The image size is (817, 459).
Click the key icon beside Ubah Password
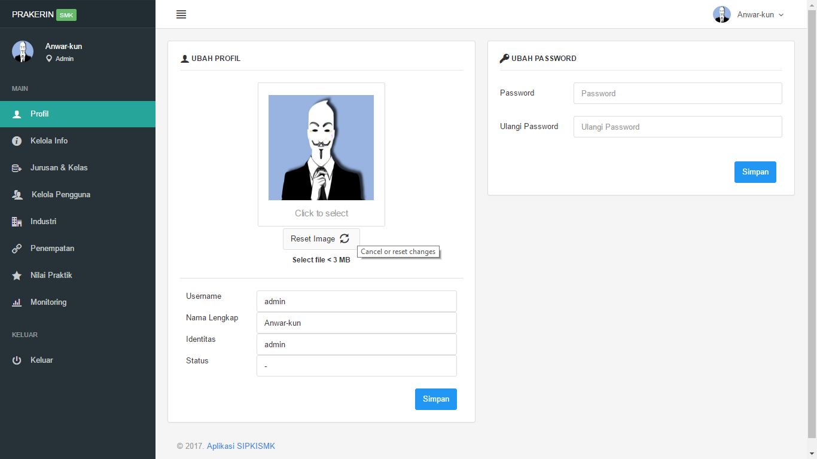[504, 59]
